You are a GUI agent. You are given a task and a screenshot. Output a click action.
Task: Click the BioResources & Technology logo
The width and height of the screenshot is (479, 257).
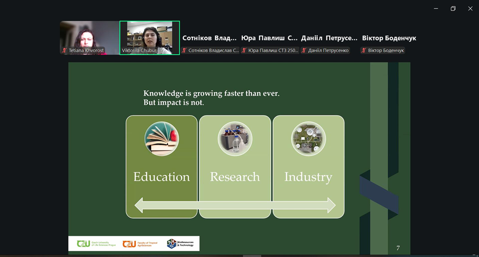180,244
